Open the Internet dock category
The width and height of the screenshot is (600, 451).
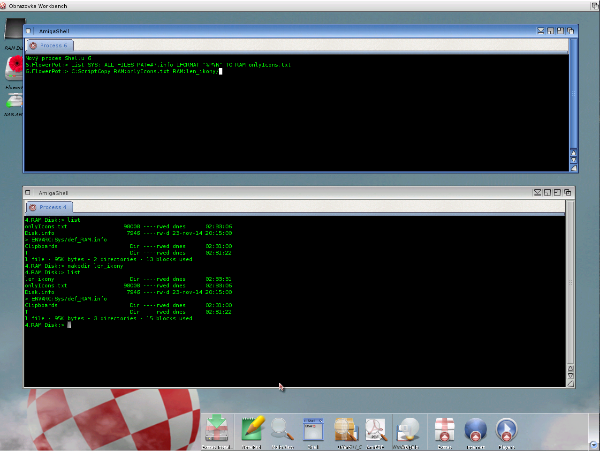coord(475,430)
